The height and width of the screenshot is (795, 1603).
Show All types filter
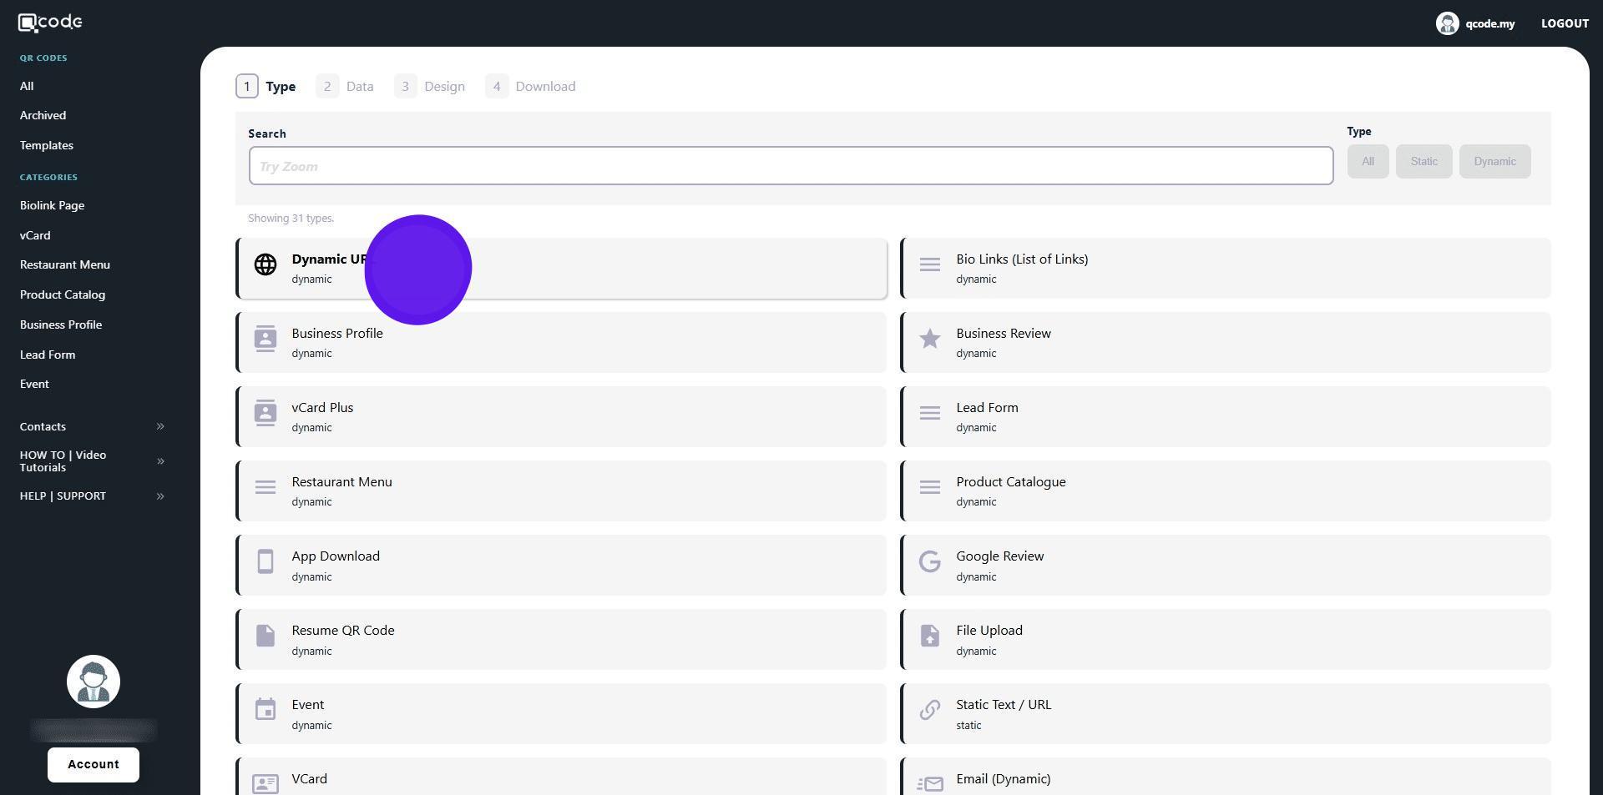[1367, 162]
